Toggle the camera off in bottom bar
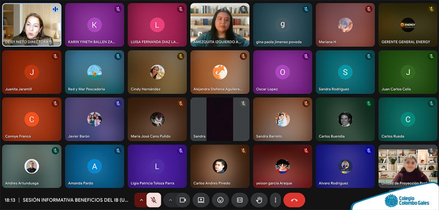This screenshot has width=439, height=210. pos(183,200)
